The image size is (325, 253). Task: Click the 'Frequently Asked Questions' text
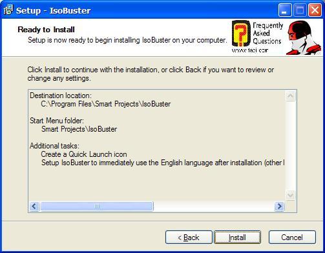tap(267, 34)
